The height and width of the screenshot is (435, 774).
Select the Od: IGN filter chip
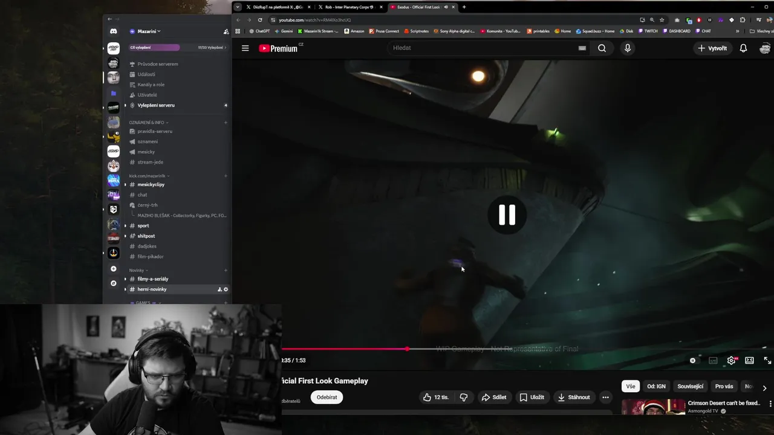click(x=656, y=387)
